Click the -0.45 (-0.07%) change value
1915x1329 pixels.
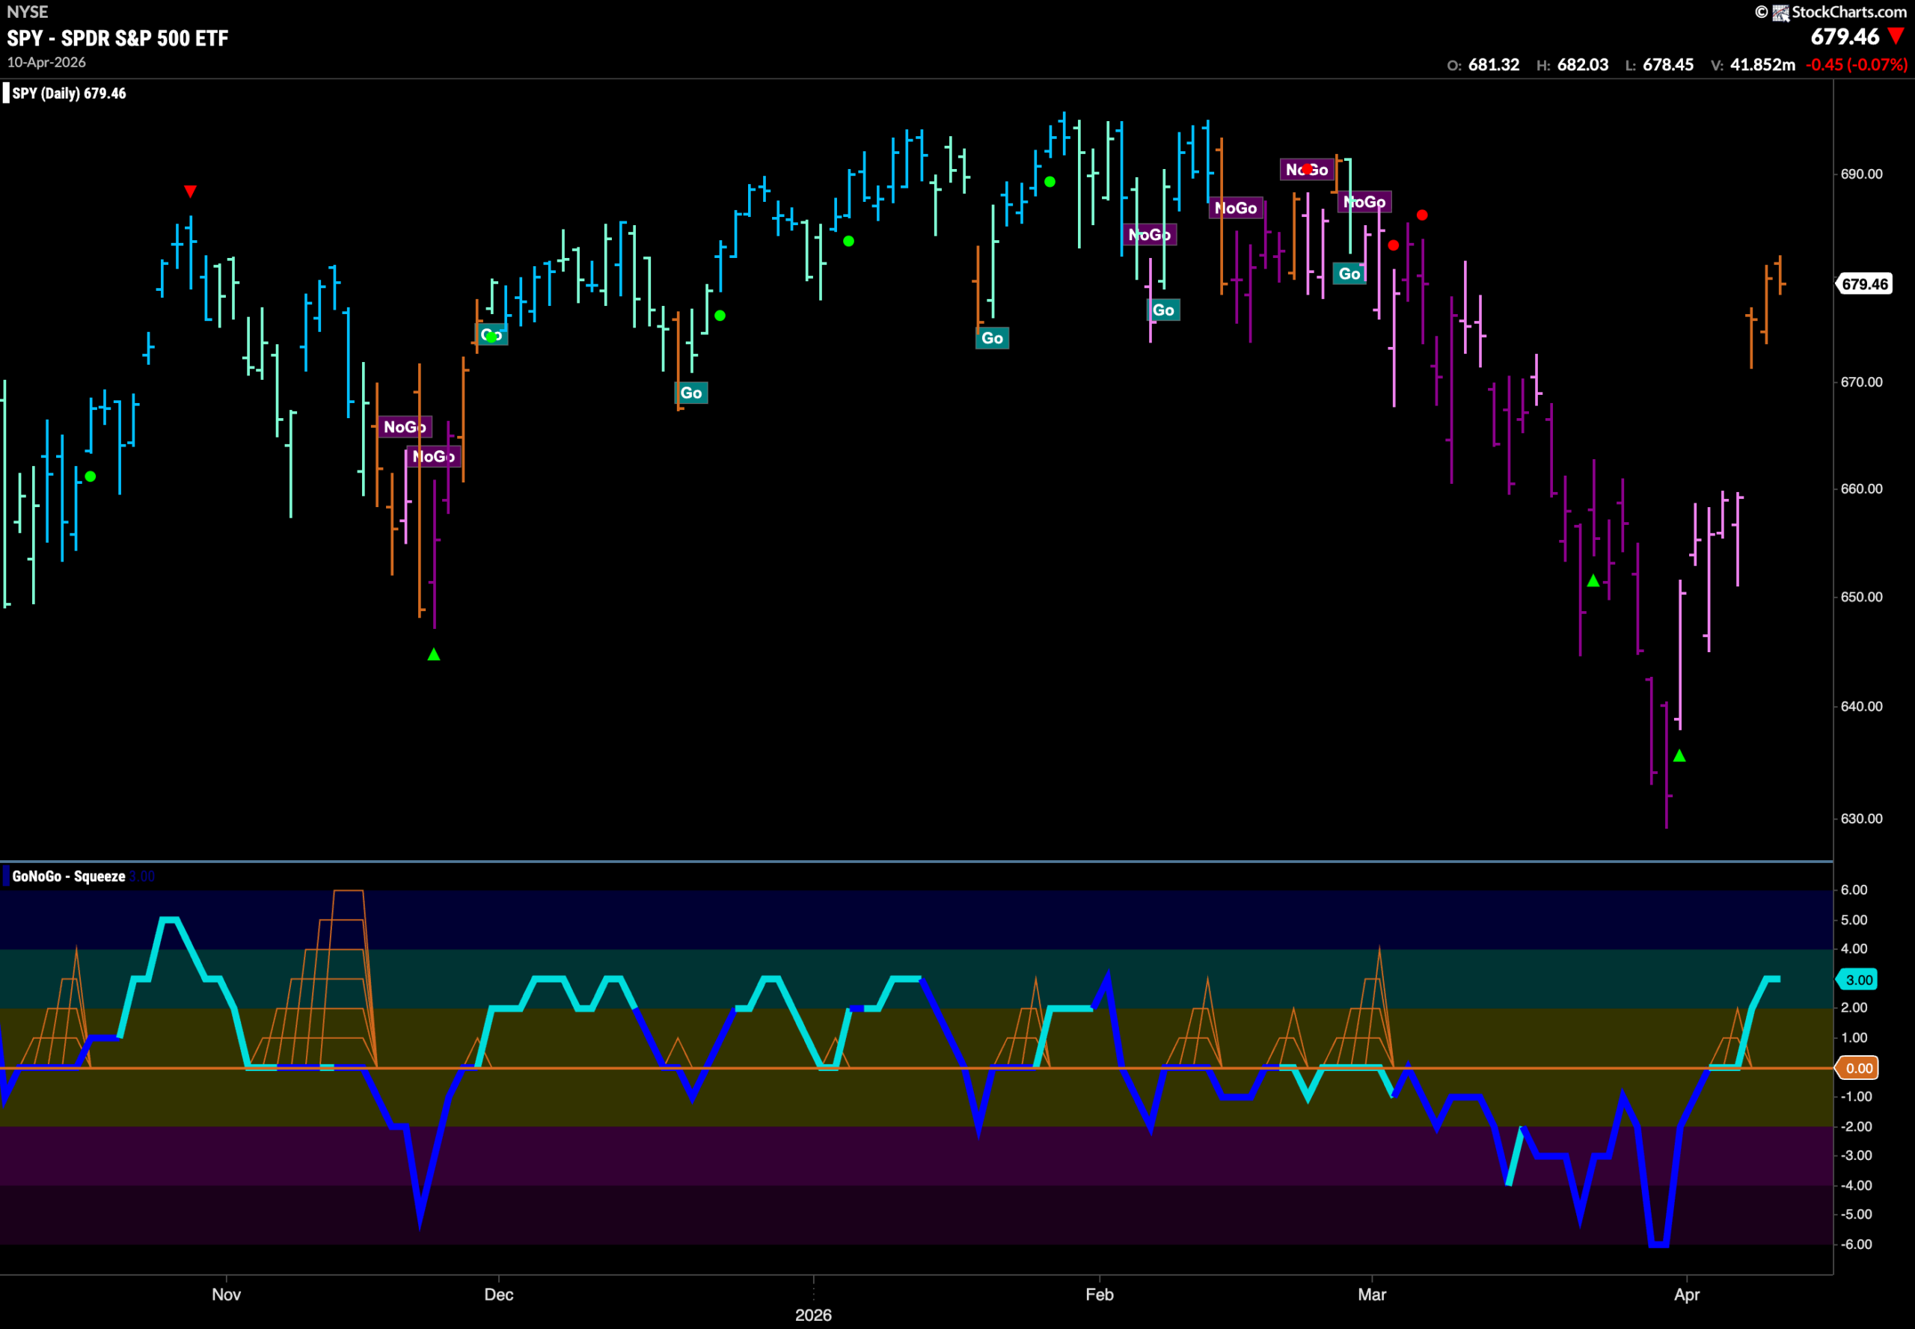(1856, 65)
